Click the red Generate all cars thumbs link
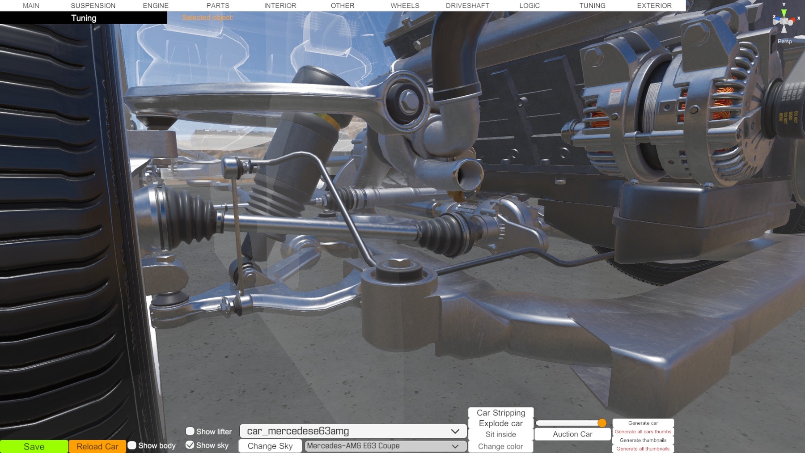805x453 pixels. pyautogui.click(x=643, y=432)
